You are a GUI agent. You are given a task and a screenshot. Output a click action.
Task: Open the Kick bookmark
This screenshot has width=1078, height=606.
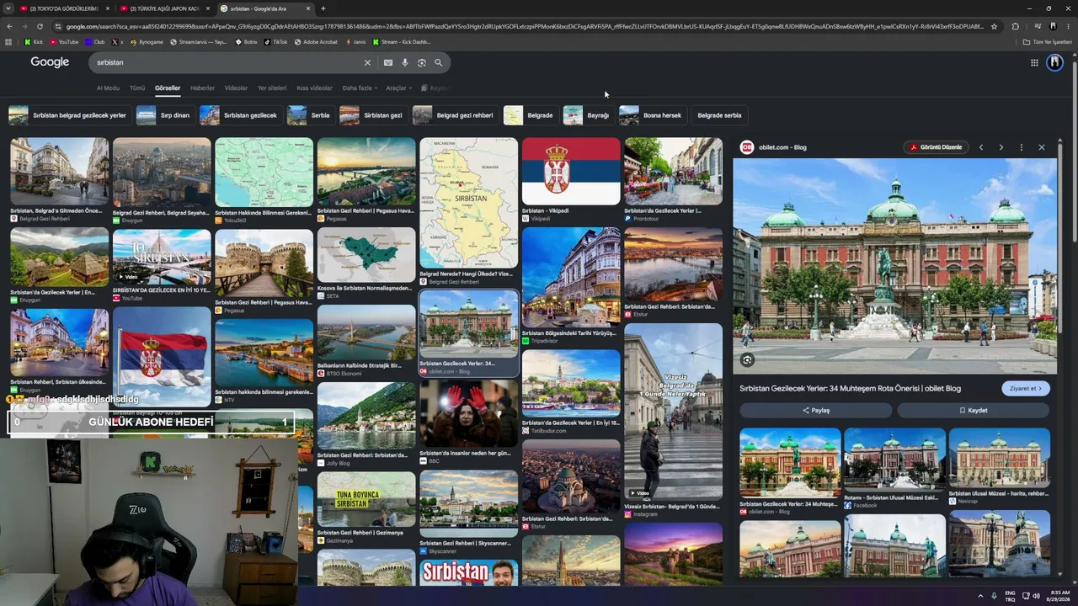tap(34, 41)
